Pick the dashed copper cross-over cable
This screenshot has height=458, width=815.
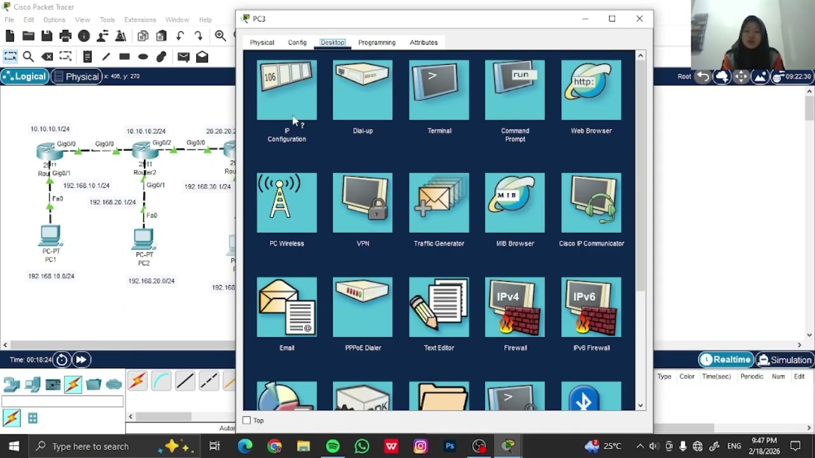(208, 381)
